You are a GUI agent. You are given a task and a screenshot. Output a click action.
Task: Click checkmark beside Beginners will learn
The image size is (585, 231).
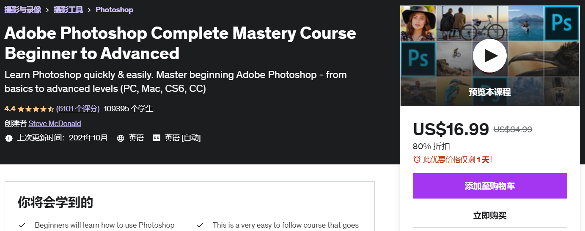(x=22, y=225)
